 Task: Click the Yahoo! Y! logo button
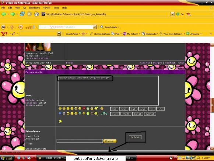(4, 34)
